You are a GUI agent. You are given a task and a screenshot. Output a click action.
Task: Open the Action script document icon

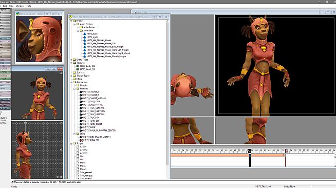tap(78, 147)
